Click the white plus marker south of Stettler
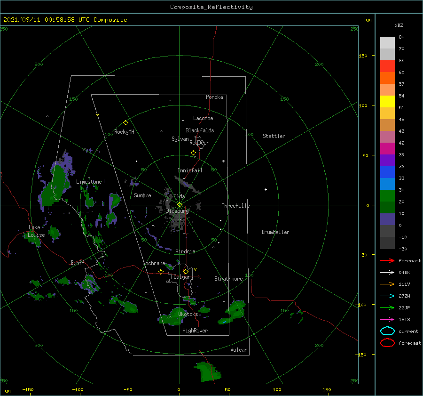423x396 pixels. coord(266,189)
